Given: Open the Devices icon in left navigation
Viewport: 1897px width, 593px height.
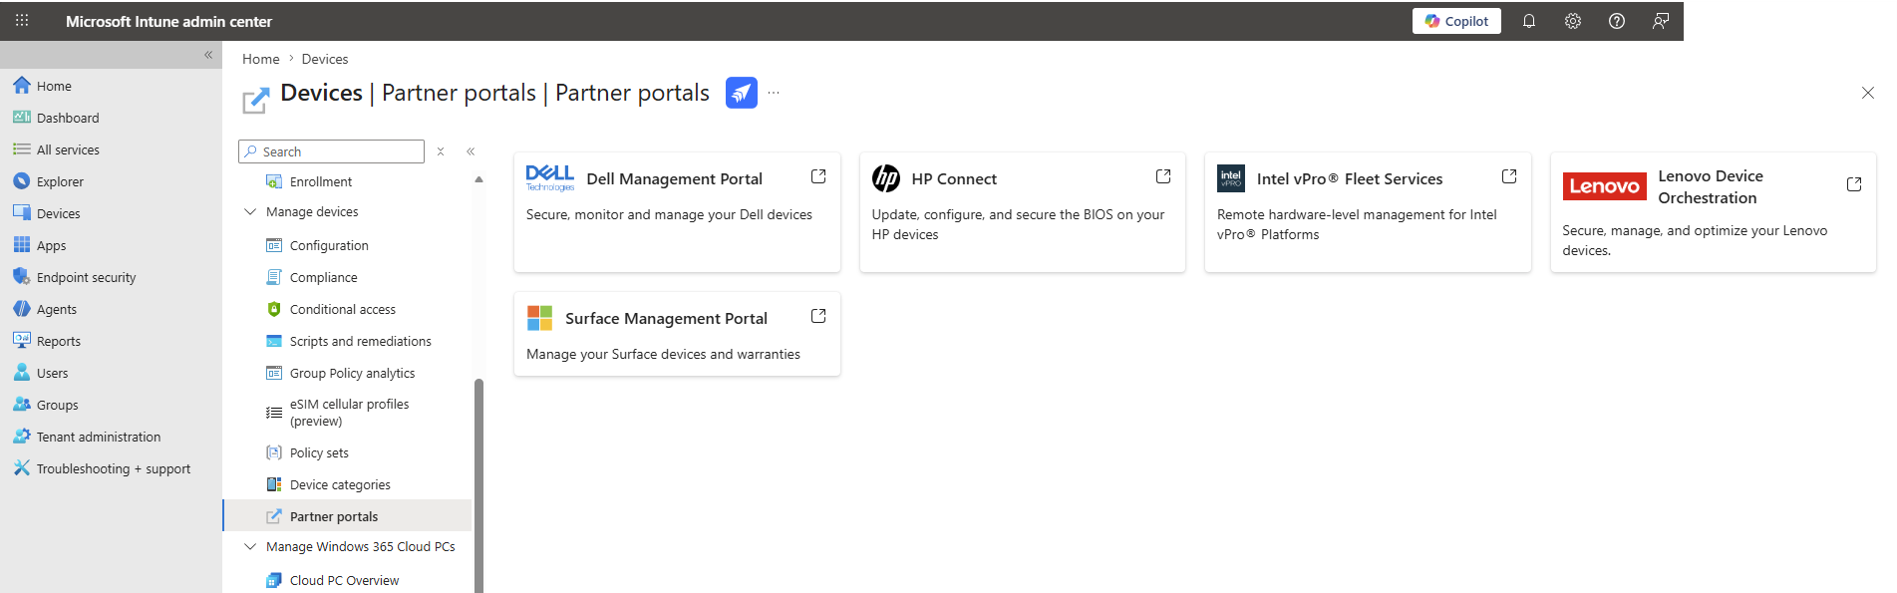Looking at the screenshot, I should pyautogui.click(x=22, y=213).
